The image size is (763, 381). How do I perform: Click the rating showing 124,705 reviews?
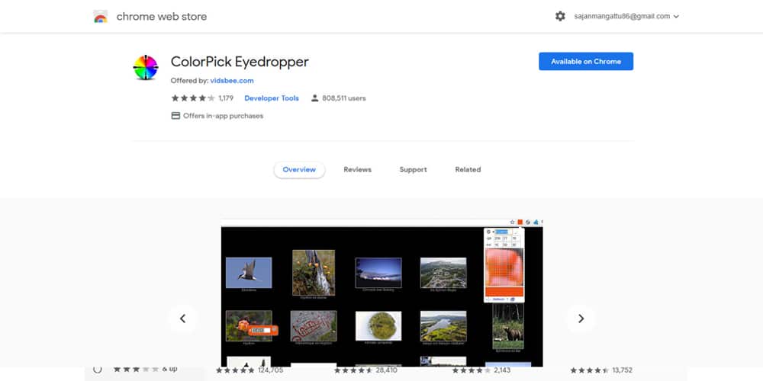click(x=250, y=370)
